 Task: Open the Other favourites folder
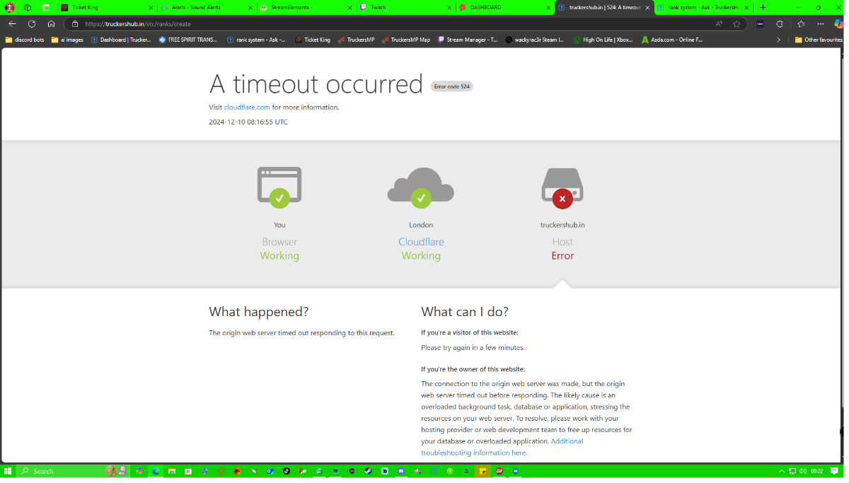point(819,40)
